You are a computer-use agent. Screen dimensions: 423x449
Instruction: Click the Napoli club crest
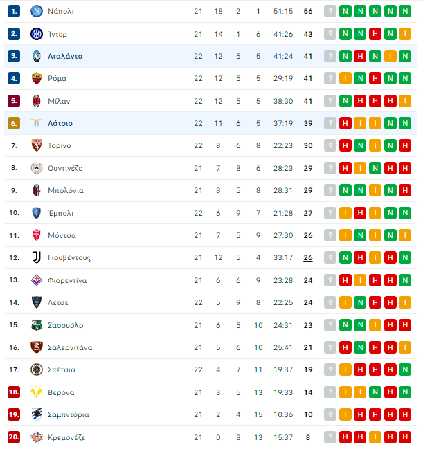pos(37,11)
